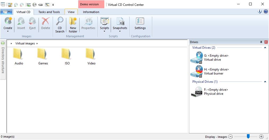Click the quick access insert disc icon
The height and width of the screenshot is (140, 269).
pyautogui.click(x=16, y=5)
